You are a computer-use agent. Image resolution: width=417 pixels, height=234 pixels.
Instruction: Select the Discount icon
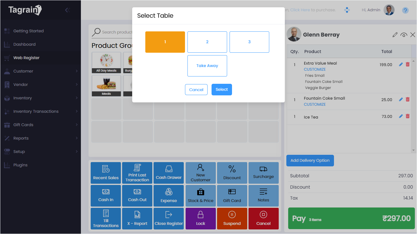pyautogui.click(x=232, y=173)
